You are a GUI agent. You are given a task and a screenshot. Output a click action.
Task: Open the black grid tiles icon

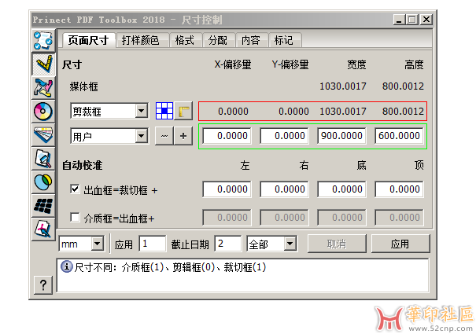coord(43,206)
